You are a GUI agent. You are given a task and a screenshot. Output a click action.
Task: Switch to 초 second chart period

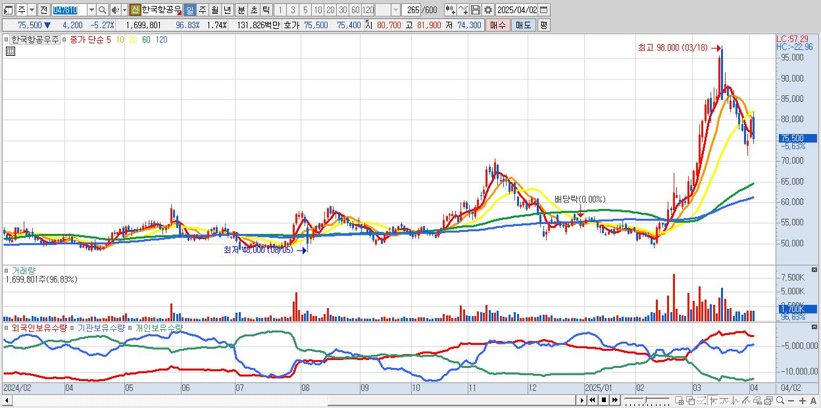click(x=253, y=10)
